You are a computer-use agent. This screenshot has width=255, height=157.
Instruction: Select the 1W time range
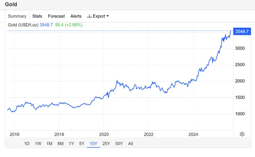38,144
